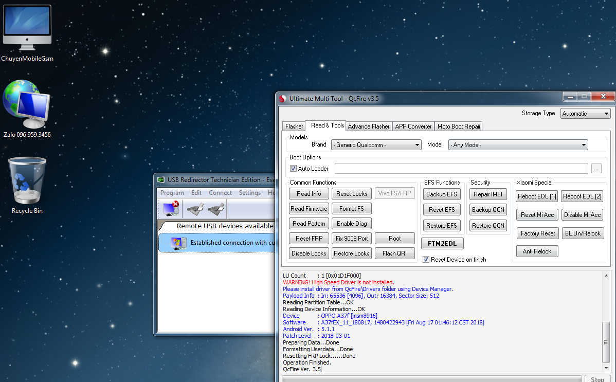Click the USB Redirector title bar icon
The image size is (616, 382).
point(160,179)
